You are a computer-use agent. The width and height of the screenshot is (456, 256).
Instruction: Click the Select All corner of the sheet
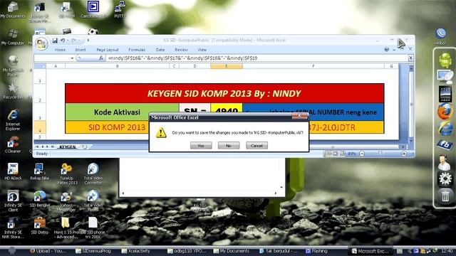40,66
